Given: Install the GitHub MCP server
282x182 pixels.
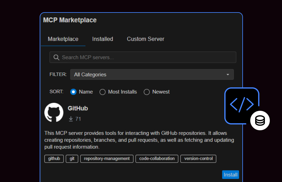Looking at the screenshot, I should coord(230,174).
